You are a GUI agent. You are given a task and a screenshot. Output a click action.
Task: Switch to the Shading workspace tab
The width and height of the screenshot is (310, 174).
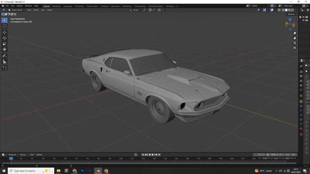pyautogui.click(x=104, y=6)
